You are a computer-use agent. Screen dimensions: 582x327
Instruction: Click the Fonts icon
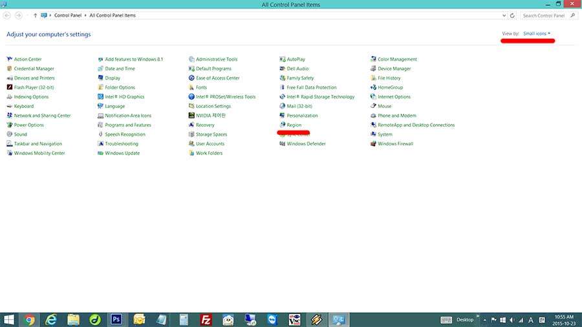pos(191,87)
